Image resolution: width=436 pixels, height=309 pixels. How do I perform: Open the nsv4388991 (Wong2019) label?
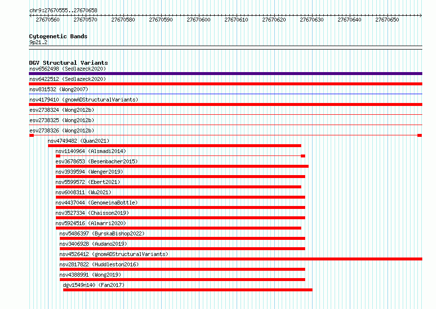point(90,275)
